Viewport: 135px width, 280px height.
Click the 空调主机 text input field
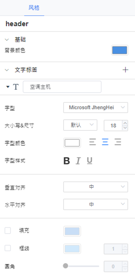62,87
